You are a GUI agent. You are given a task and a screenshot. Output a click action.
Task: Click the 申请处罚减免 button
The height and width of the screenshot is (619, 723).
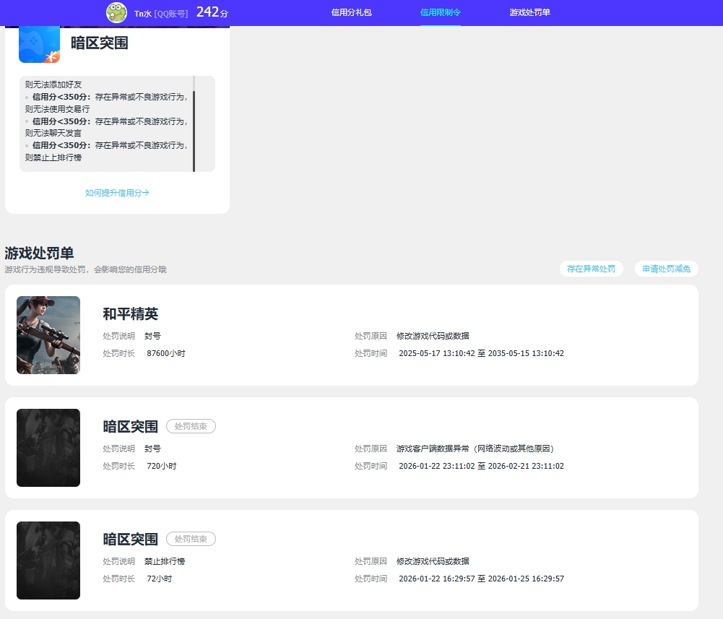pos(666,269)
